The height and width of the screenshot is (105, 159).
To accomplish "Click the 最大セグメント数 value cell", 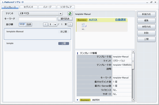I will coord(122,82).
